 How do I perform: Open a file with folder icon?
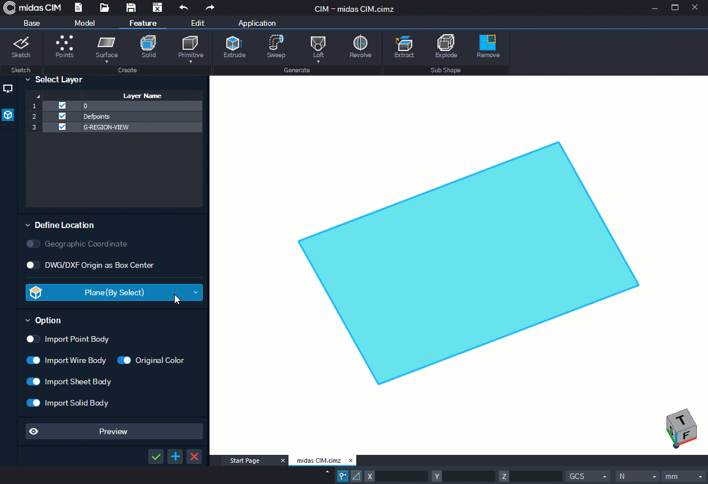click(x=105, y=8)
